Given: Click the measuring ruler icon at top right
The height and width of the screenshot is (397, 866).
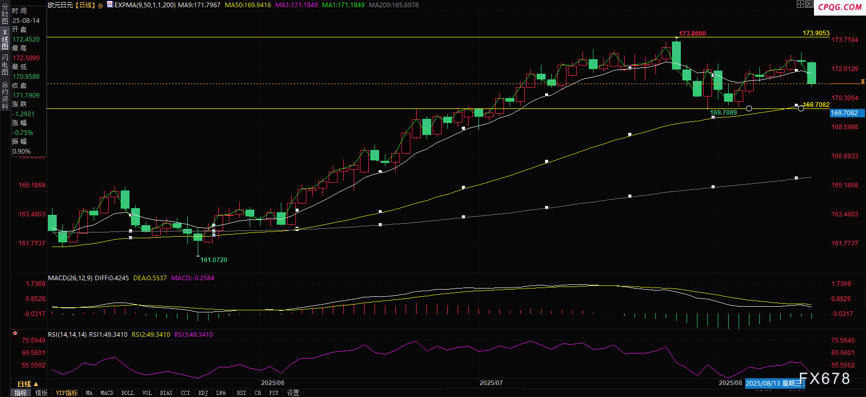Looking at the screenshot, I should click(x=809, y=4).
